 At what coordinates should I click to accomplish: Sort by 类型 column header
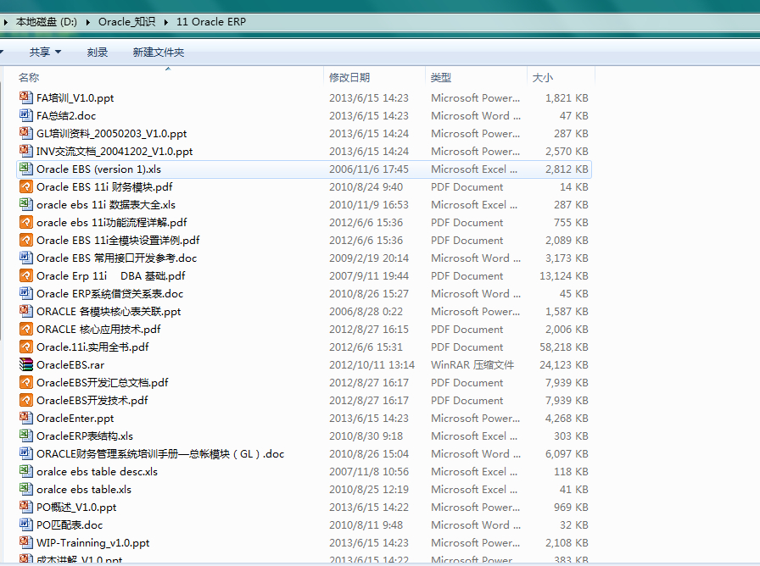pyautogui.click(x=440, y=77)
